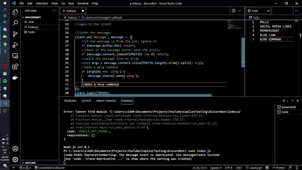Viewport: 302px width, 170px height.
Task: Change file encoding via UTF-8
Action: tap(228, 168)
